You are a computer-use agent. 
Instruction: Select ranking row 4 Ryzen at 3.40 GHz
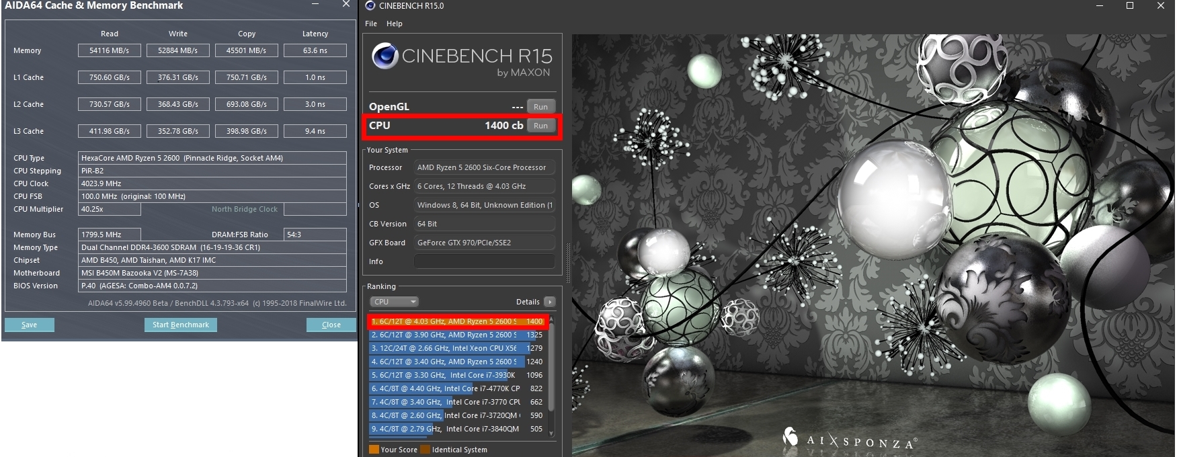(457, 362)
